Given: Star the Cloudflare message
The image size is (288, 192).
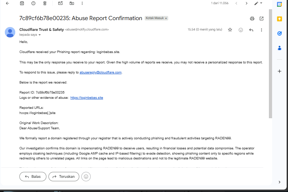Looking at the screenshot, I should (230, 30).
